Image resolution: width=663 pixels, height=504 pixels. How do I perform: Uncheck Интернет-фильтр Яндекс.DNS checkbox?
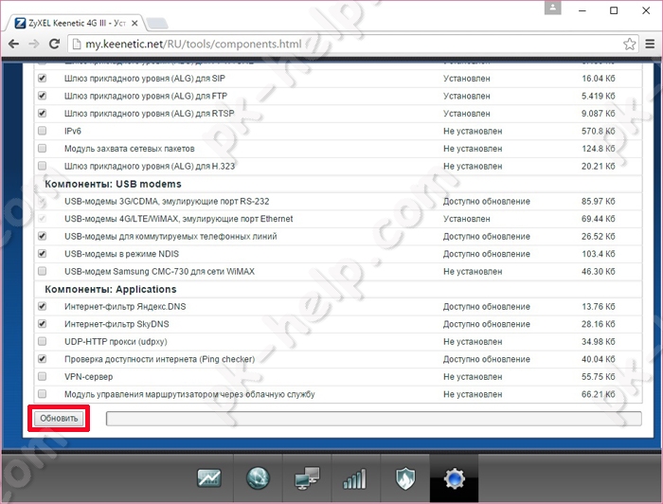click(43, 306)
